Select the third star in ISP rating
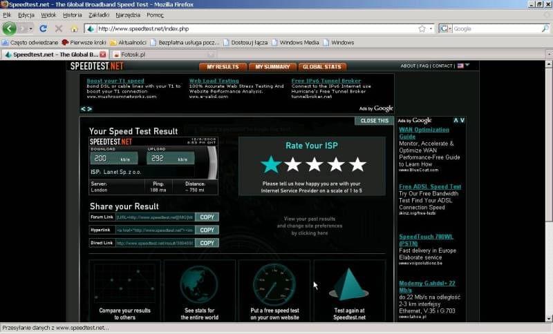The width and height of the screenshot is (553, 334). coord(315,164)
